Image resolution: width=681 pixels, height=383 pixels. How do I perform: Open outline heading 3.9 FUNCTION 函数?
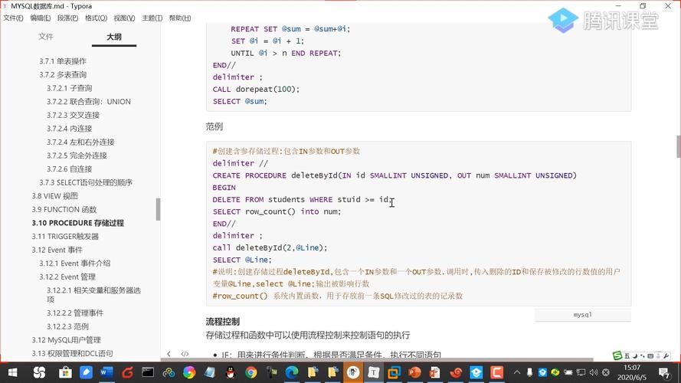64,209
